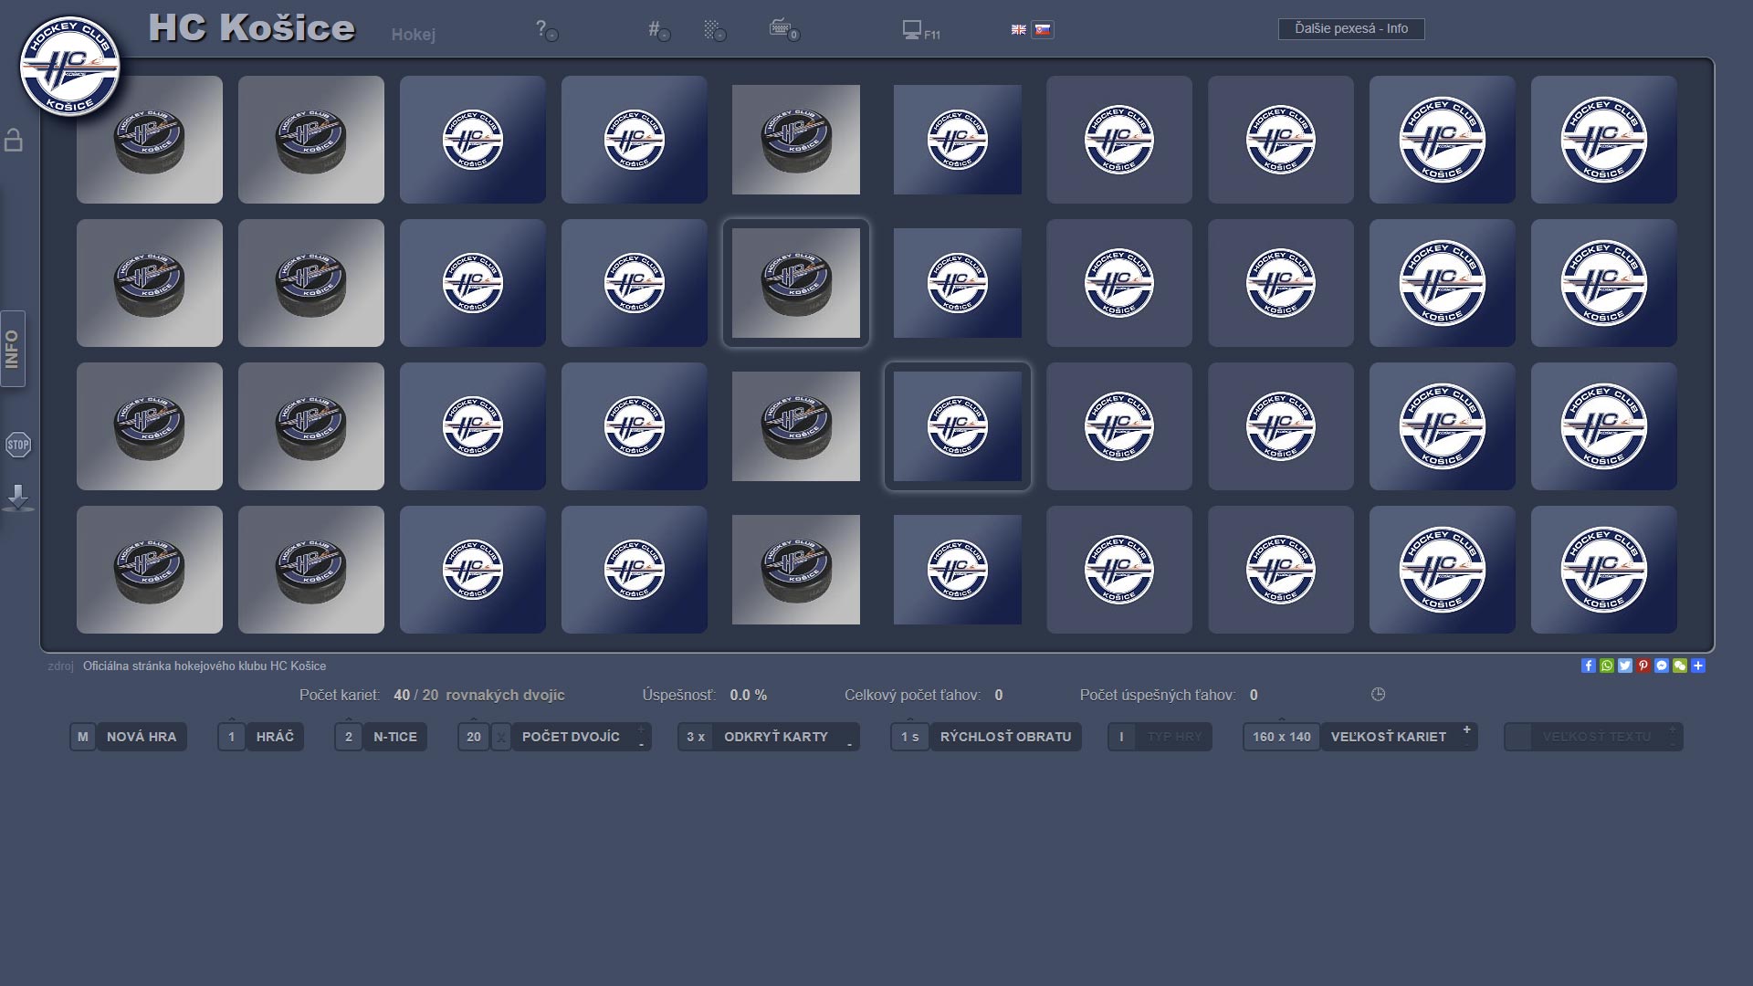Click the M key box beside NOVÁ HRA
Image resolution: width=1753 pixels, height=986 pixels.
(x=83, y=737)
